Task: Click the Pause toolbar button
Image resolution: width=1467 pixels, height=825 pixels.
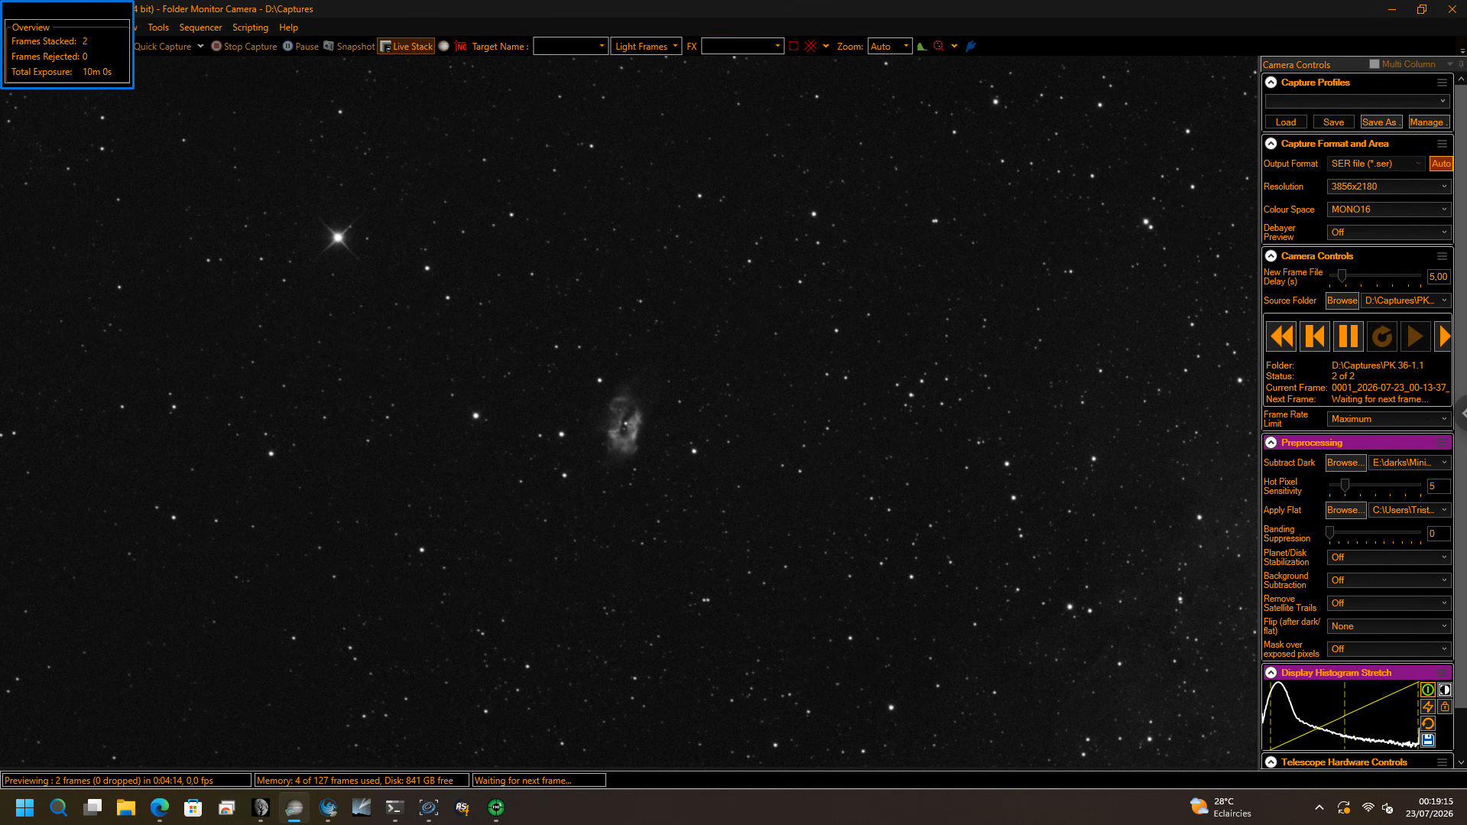Action: (300, 47)
